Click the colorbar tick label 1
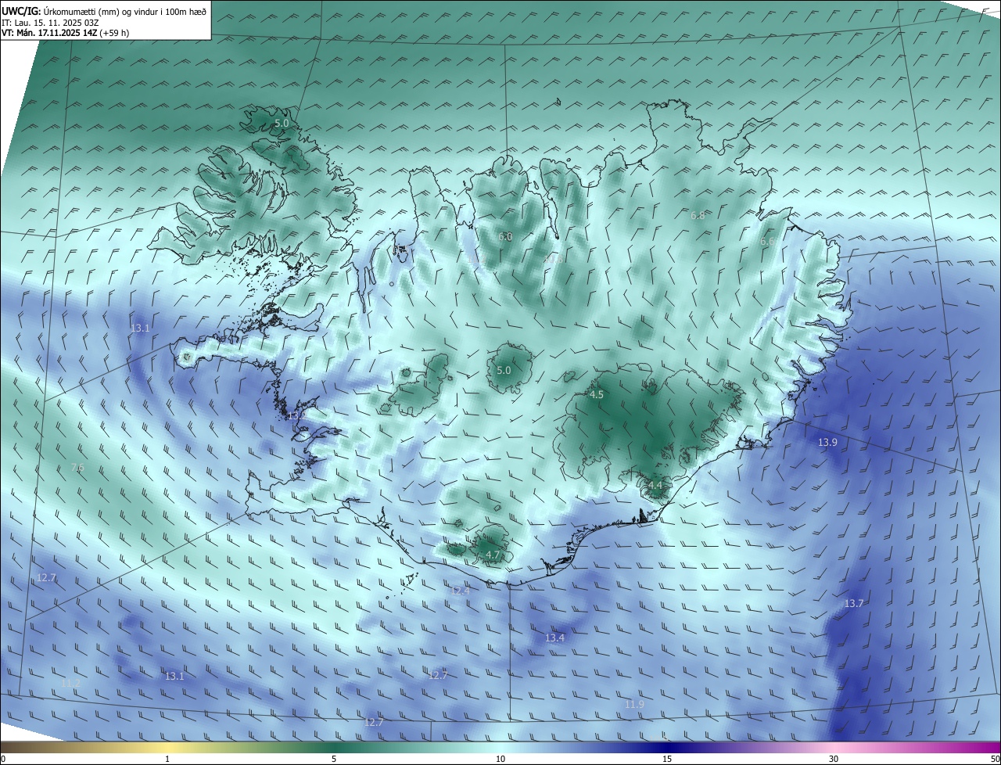Image resolution: width=1001 pixels, height=765 pixels. coord(167,759)
